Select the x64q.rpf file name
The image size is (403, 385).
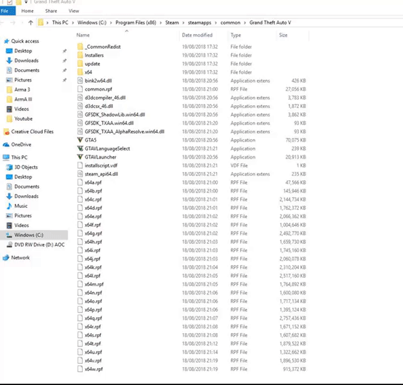coord(93,318)
